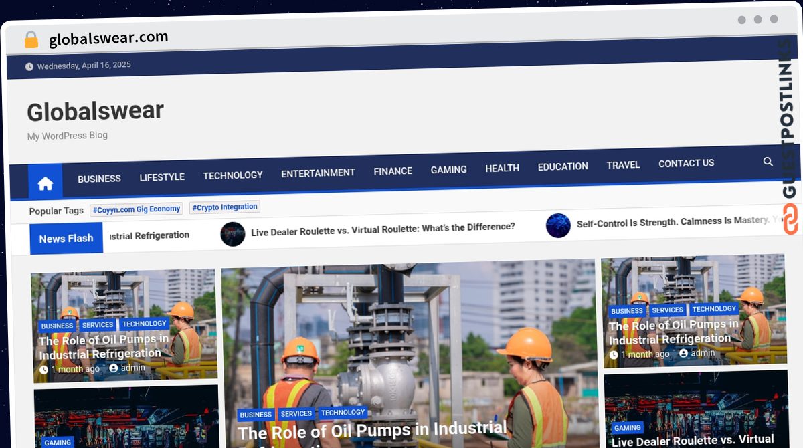Go to the EDUCATION section
The height and width of the screenshot is (448, 803).
(563, 166)
